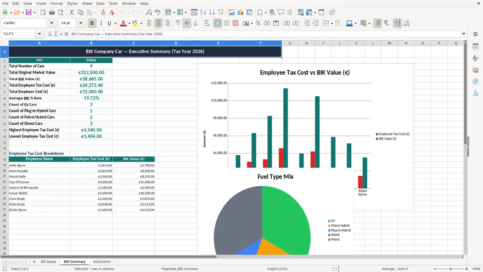
Task: Center cell content vertically
Action: [x=187, y=23]
